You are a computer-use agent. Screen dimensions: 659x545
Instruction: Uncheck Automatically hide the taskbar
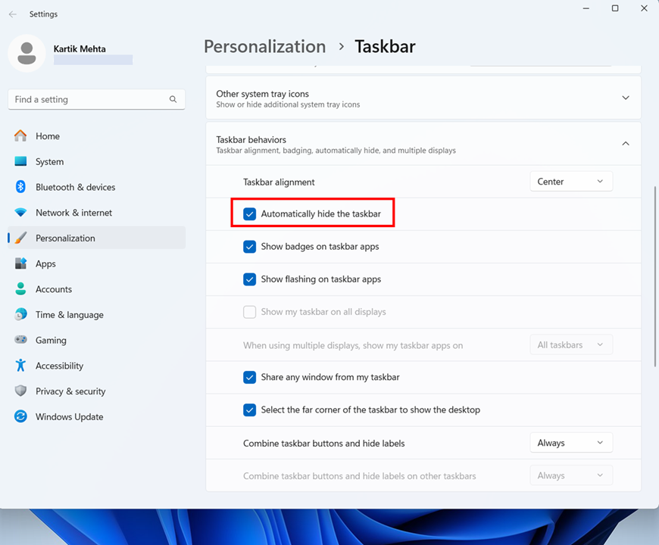250,213
